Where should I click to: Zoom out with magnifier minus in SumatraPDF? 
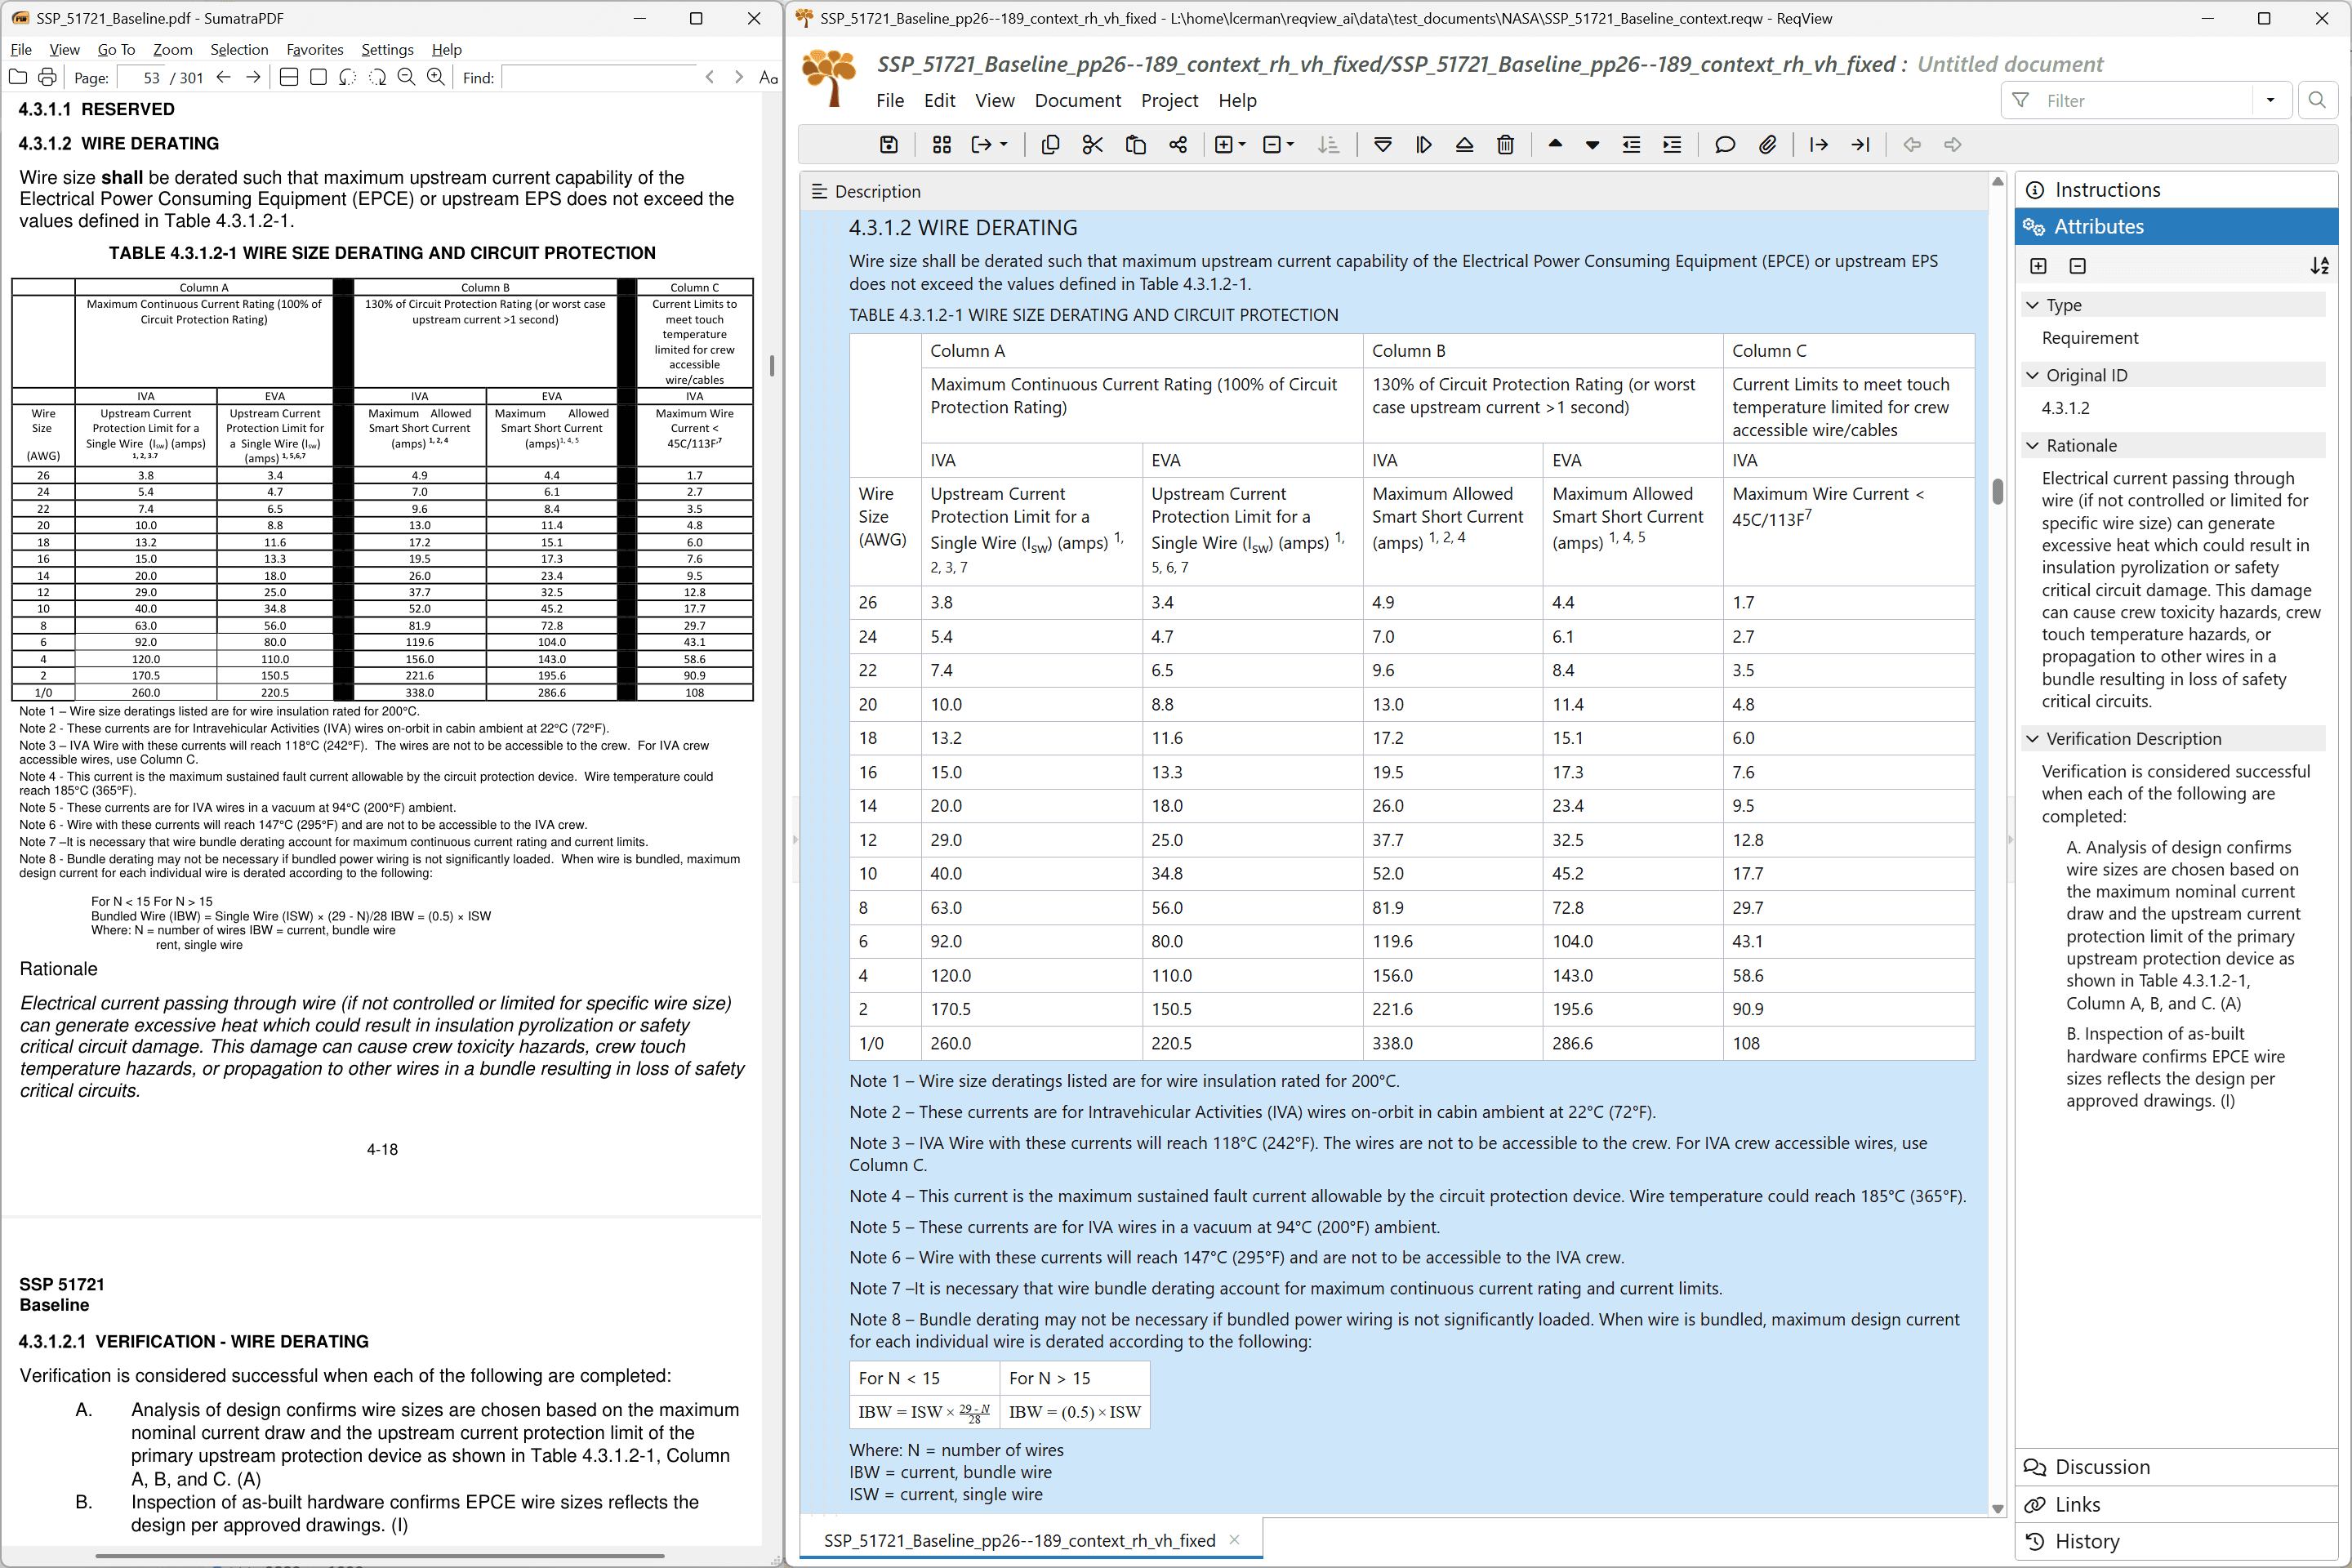[406, 77]
